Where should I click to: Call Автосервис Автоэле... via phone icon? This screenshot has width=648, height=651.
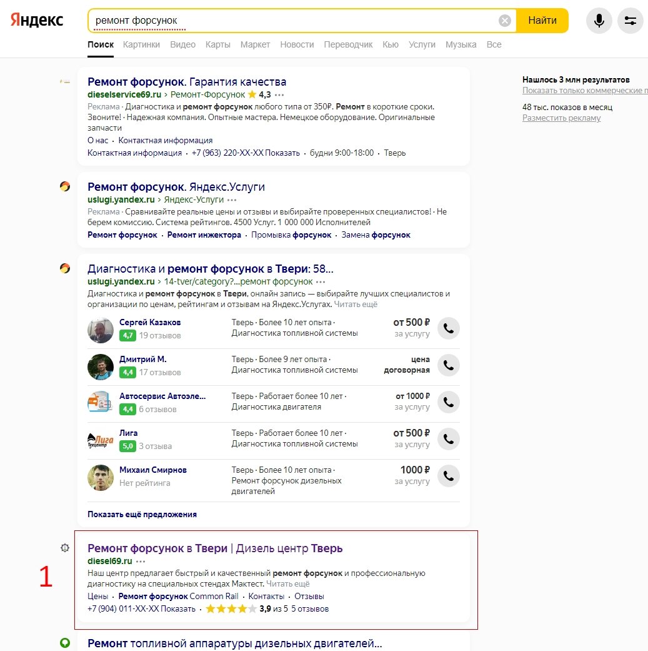449,402
